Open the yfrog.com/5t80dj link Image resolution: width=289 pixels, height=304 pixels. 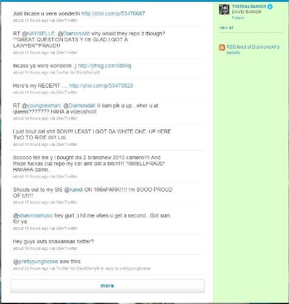(105, 66)
